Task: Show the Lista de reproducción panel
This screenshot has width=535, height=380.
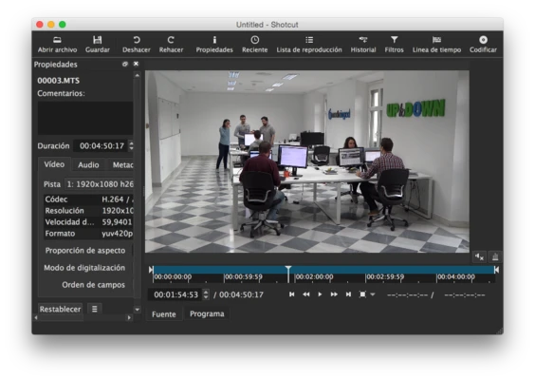Action: 309,45
